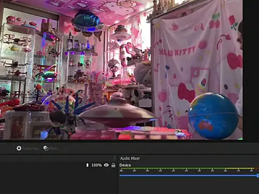259x194 pixels.
Task: Click the Properties text label
Action: [31, 149]
